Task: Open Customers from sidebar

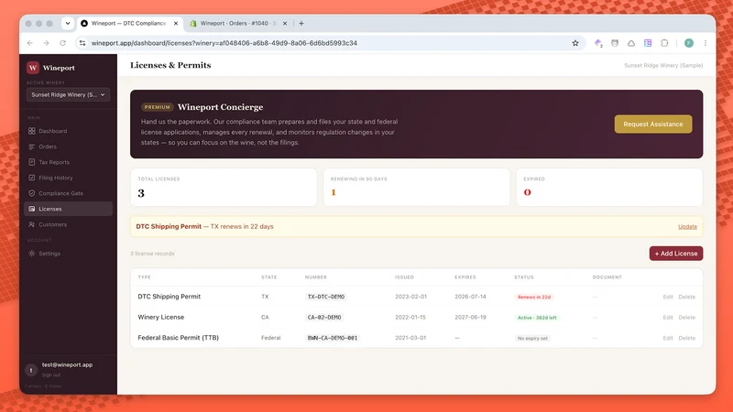Action: tap(52, 224)
